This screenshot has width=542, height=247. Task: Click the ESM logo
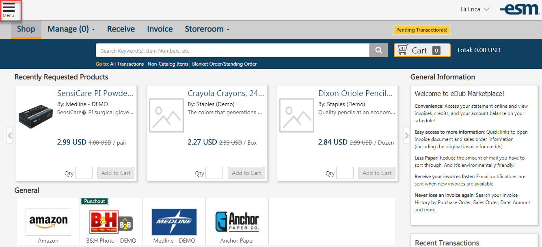[x=520, y=9]
